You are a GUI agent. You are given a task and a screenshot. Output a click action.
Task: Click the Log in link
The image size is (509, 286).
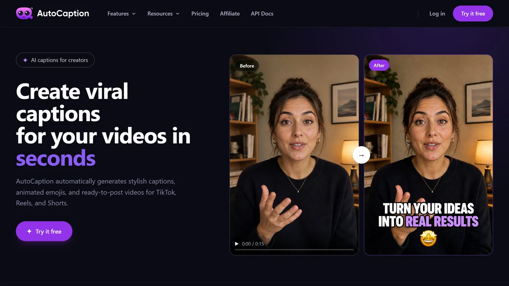click(437, 14)
